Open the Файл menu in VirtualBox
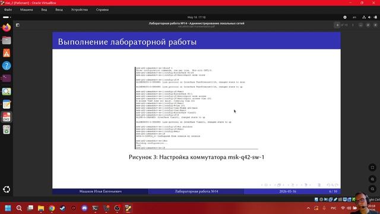The image size is (380, 214). (x=8, y=10)
